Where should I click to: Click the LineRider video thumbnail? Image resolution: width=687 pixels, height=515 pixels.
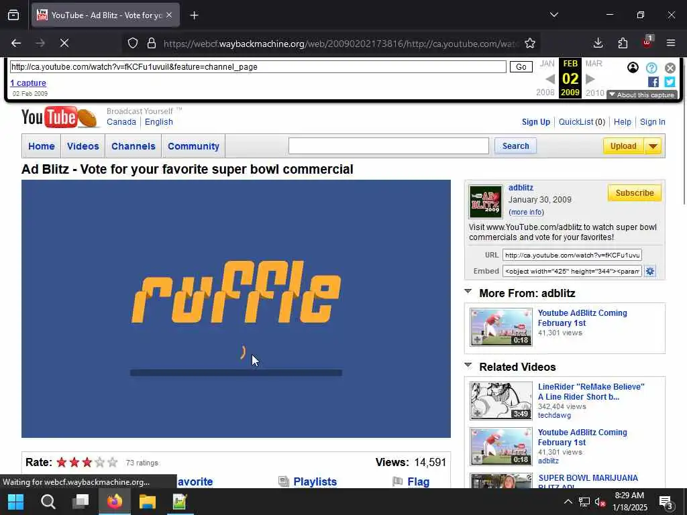500,401
